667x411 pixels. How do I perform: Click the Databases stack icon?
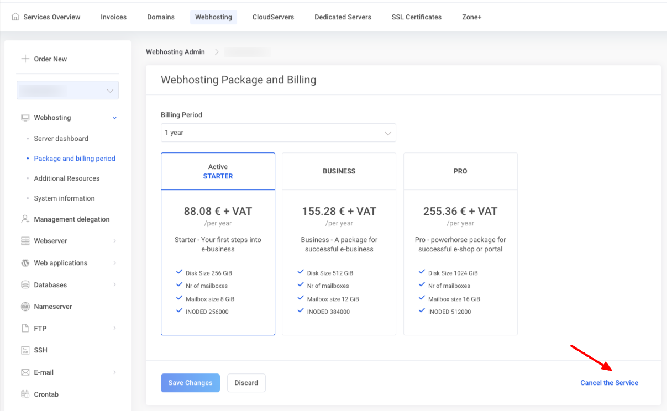25,285
